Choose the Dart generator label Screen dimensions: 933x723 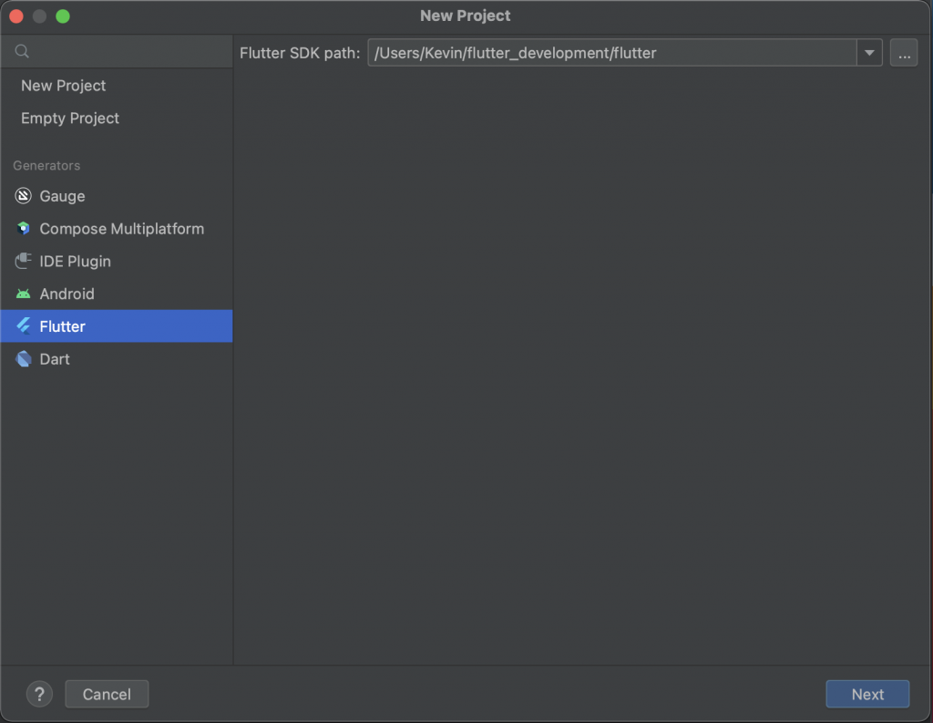(55, 359)
